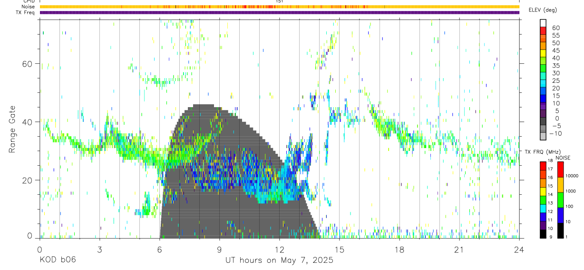
Task: Click the 'TX Freq' row label at top left
Action: (x=25, y=12)
